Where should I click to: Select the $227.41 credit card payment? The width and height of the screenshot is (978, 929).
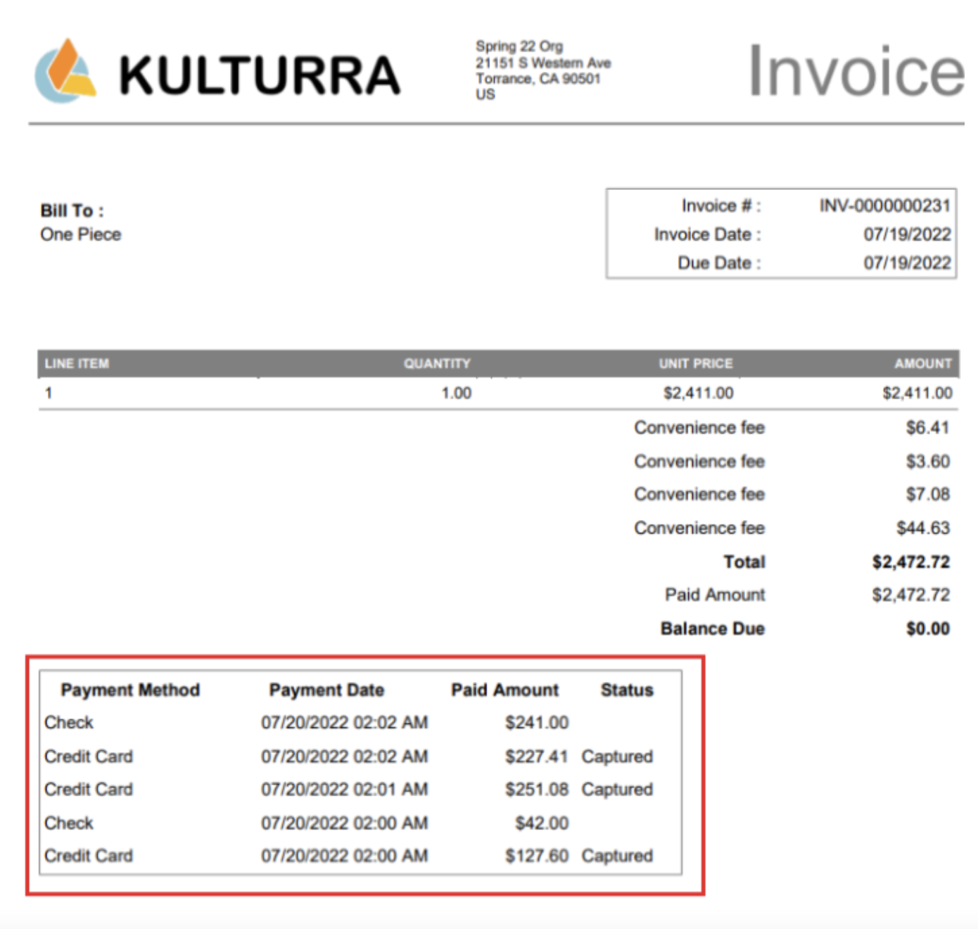click(537, 757)
